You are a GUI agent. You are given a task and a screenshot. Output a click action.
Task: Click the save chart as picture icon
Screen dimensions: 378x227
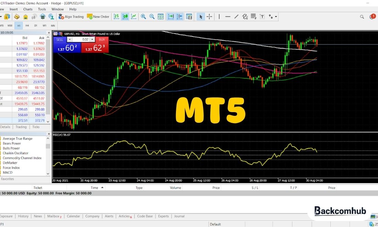tap(189, 17)
